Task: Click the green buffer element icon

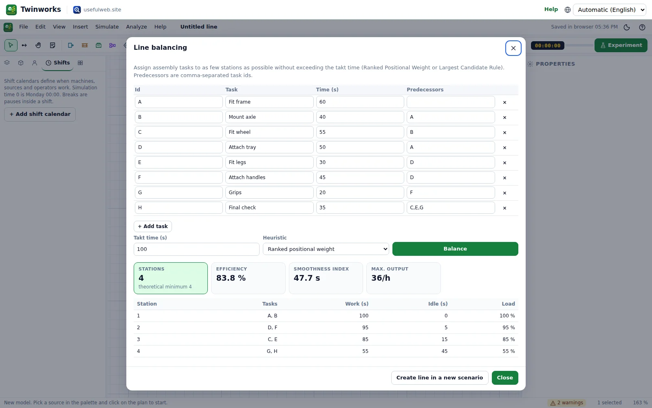Action: (x=99, y=45)
